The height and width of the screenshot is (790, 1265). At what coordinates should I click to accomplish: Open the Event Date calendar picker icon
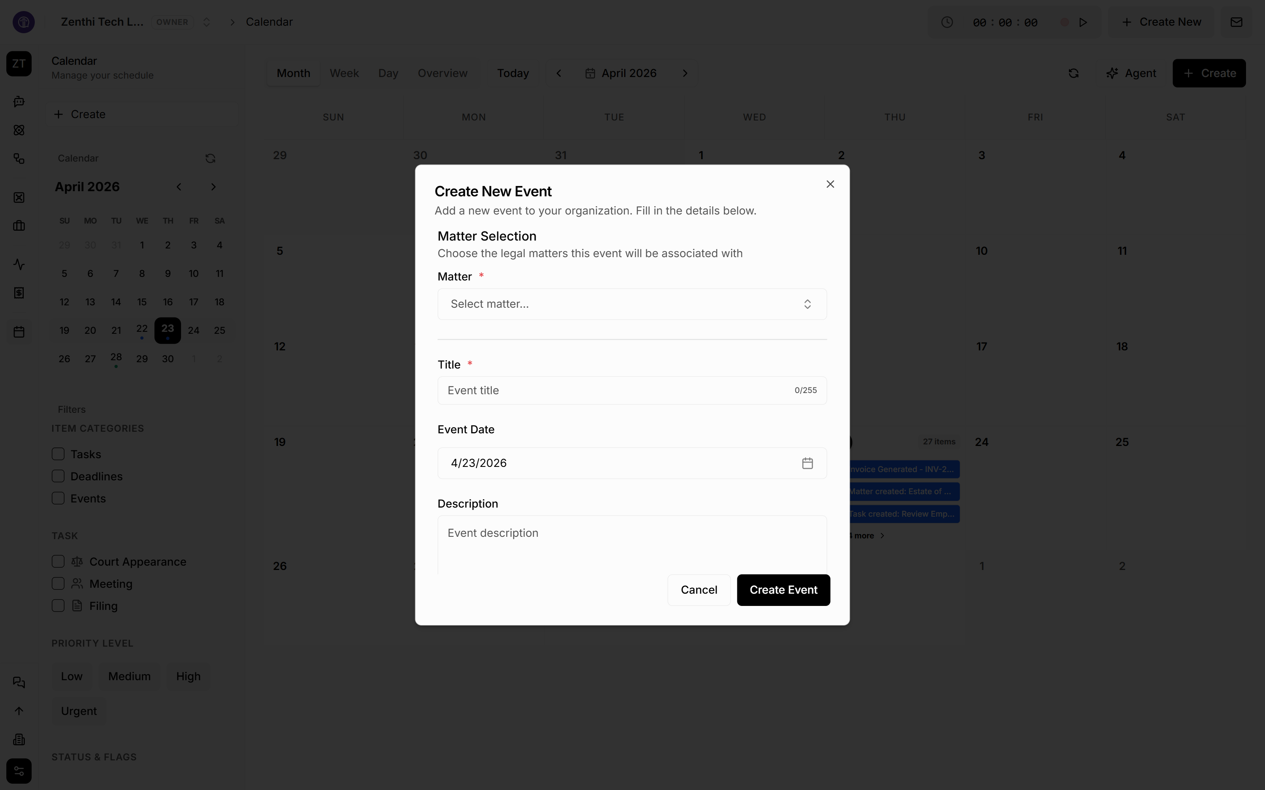click(x=807, y=463)
